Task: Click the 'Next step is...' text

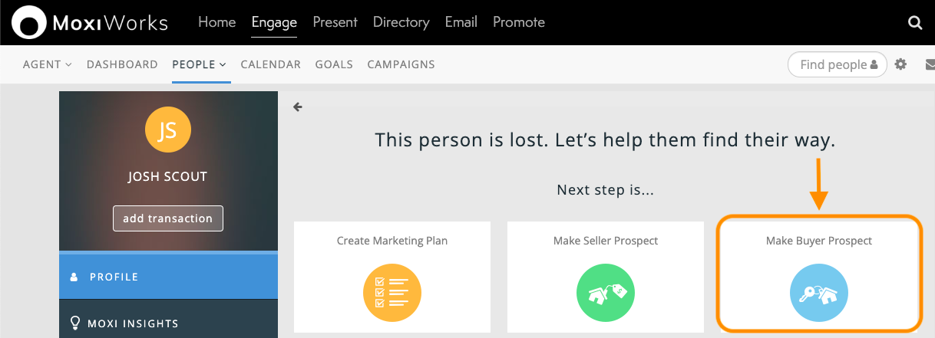Action: click(x=606, y=190)
